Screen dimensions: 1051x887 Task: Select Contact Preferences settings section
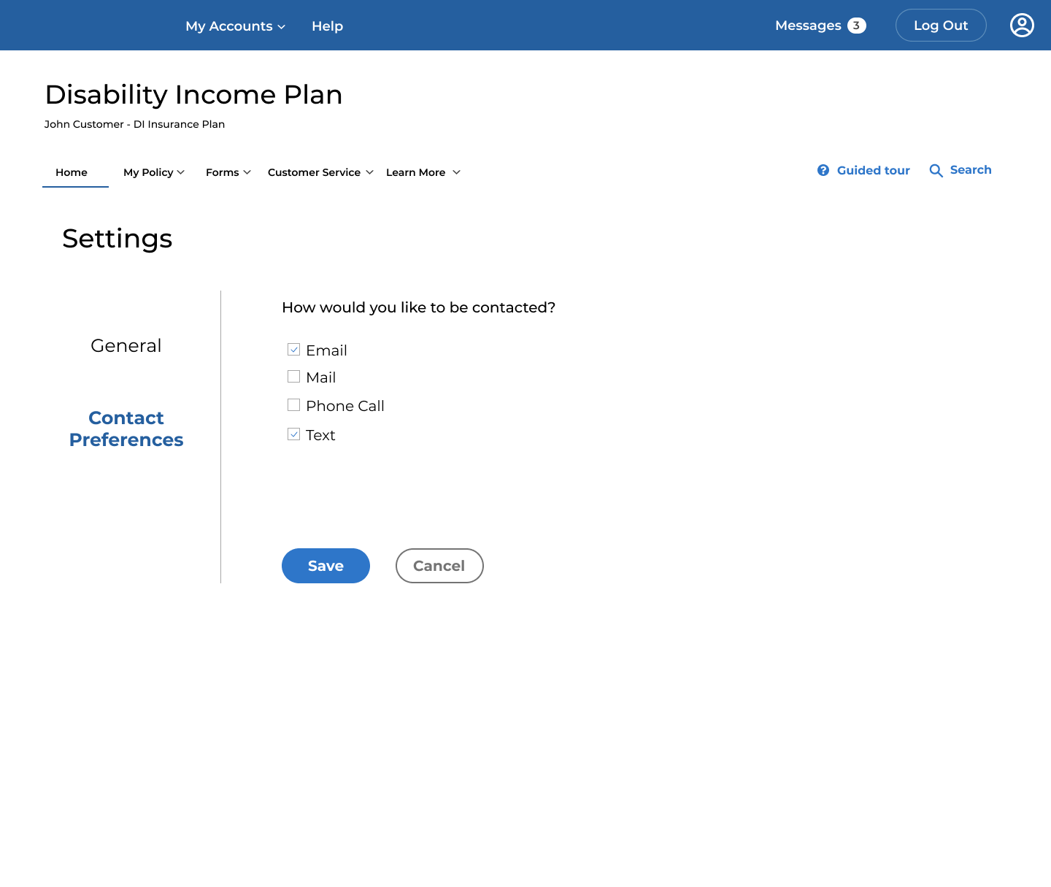pyautogui.click(x=126, y=429)
